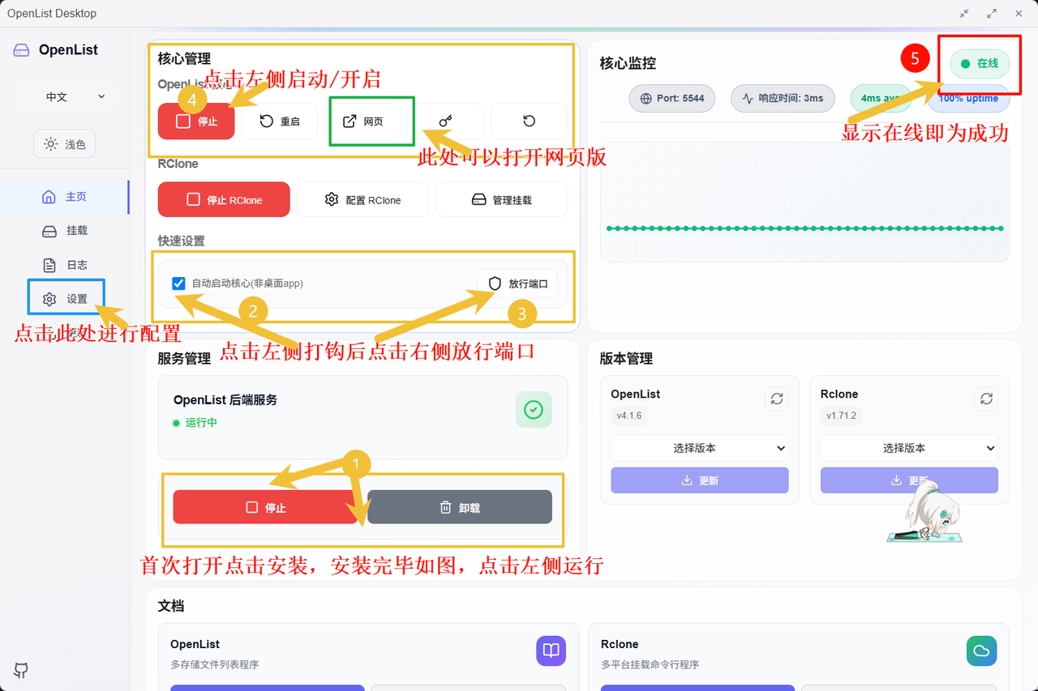Click the animated mascot character image
1038x691 pixels.
coord(925,513)
